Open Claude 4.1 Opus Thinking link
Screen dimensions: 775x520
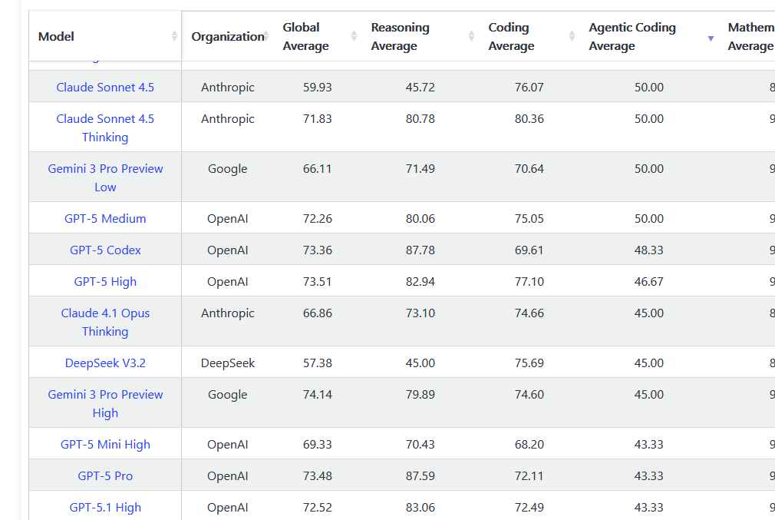(x=105, y=322)
